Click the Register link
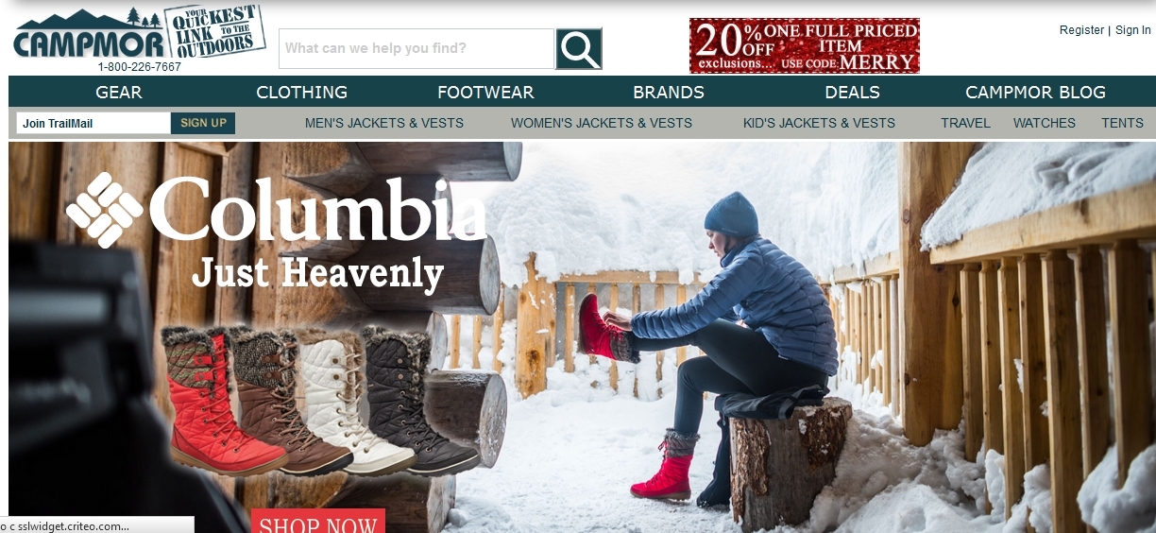The width and height of the screenshot is (1156, 533). [x=1081, y=30]
